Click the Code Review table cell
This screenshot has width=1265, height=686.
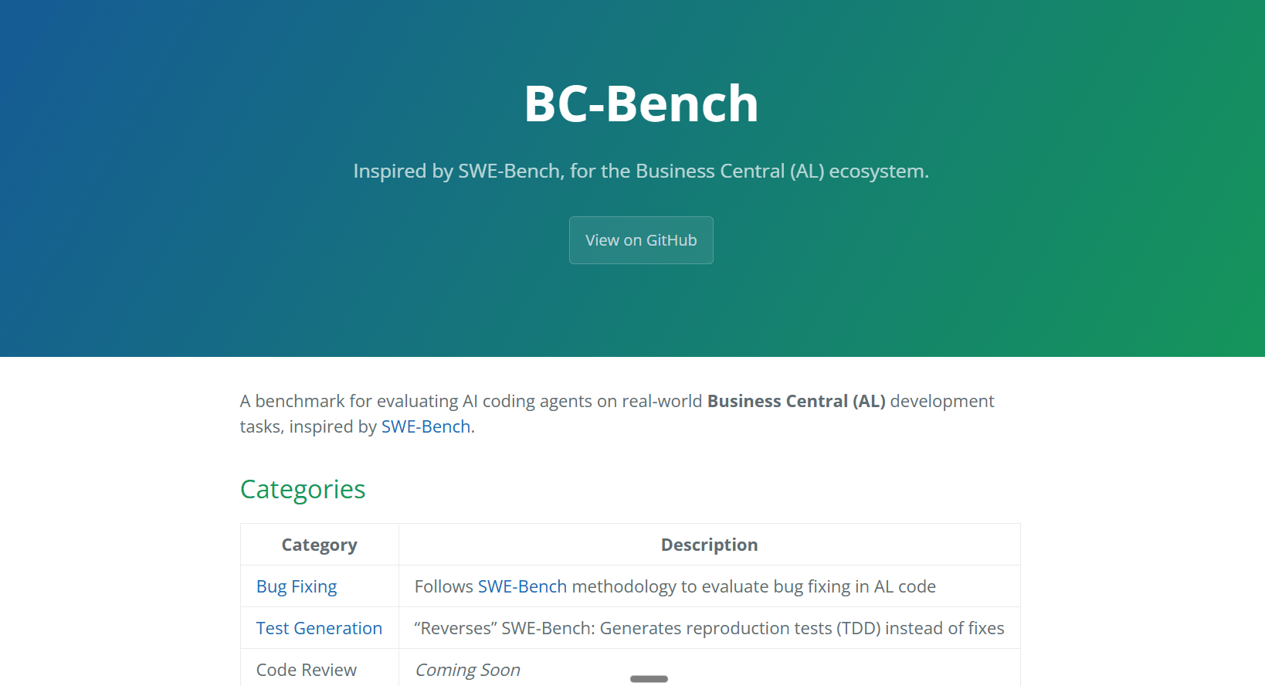pos(307,670)
